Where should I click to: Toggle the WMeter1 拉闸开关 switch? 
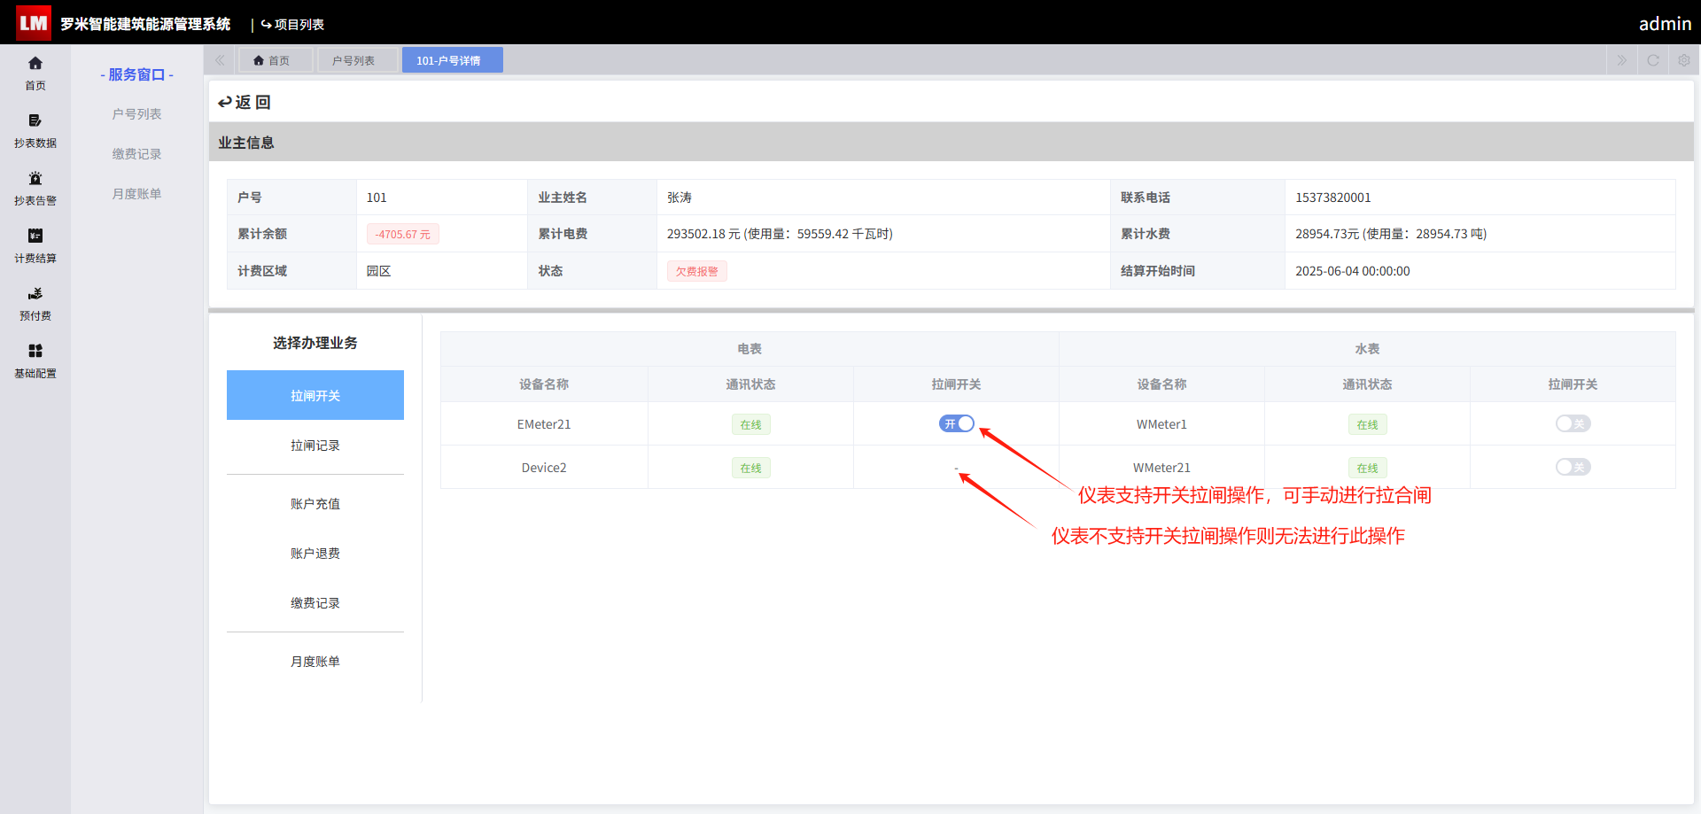(1573, 423)
